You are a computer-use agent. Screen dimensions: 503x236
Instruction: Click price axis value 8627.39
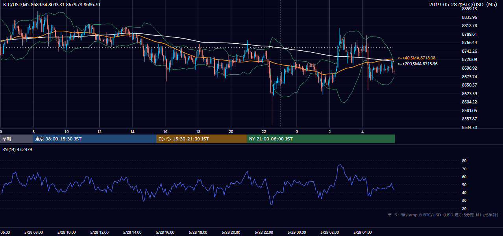[469, 94]
